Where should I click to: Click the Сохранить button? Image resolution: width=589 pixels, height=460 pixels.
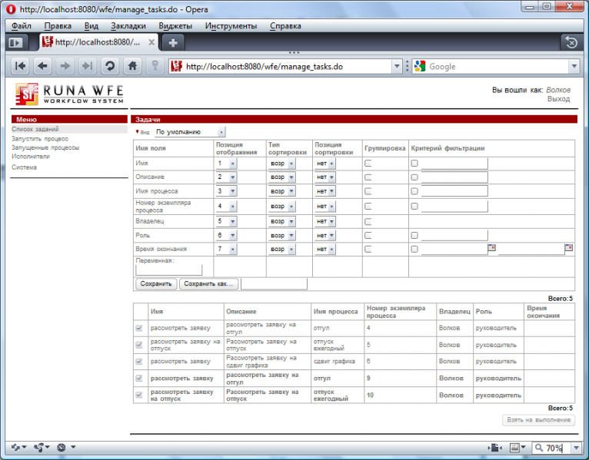point(156,283)
